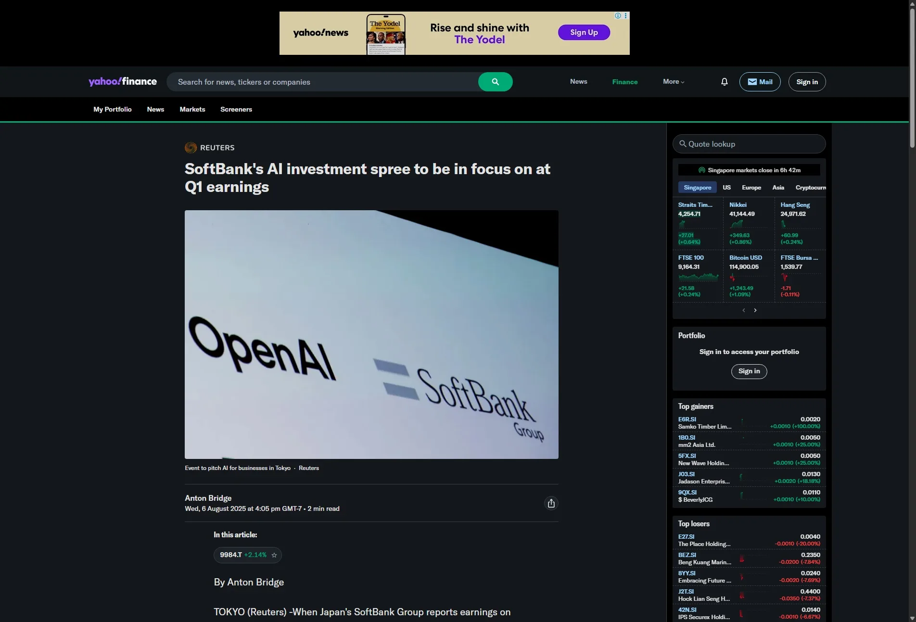Expand the More dropdown menu
The image size is (916, 622).
pyautogui.click(x=674, y=82)
